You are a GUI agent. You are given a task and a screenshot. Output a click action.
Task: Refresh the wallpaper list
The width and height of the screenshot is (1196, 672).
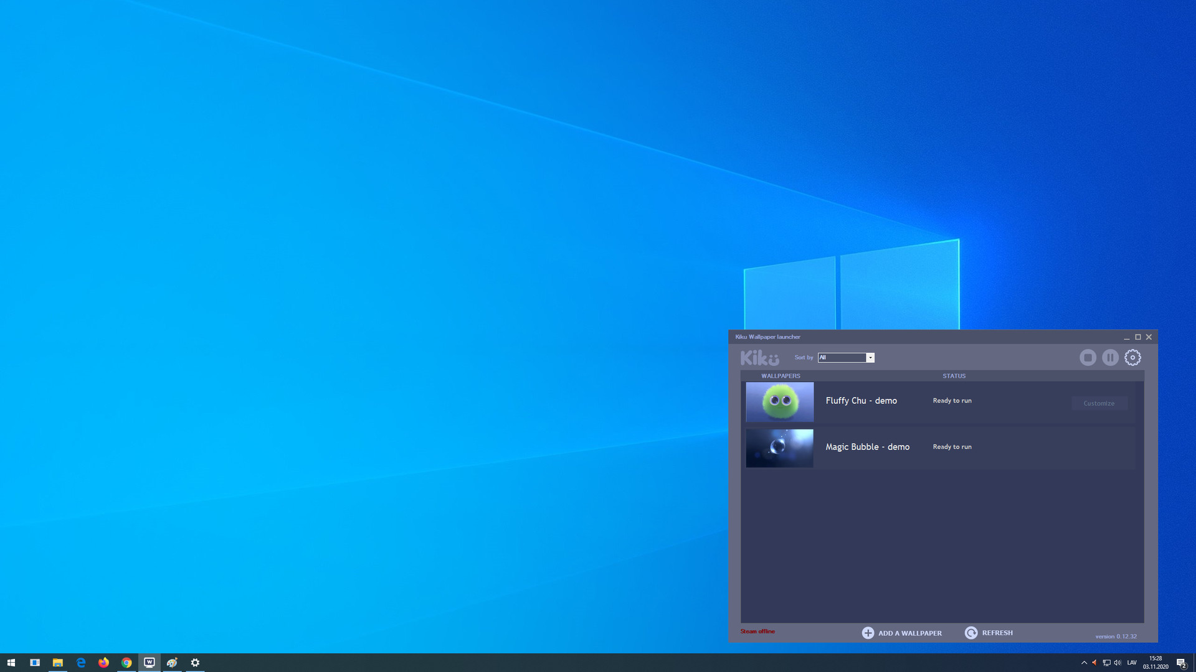(989, 633)
